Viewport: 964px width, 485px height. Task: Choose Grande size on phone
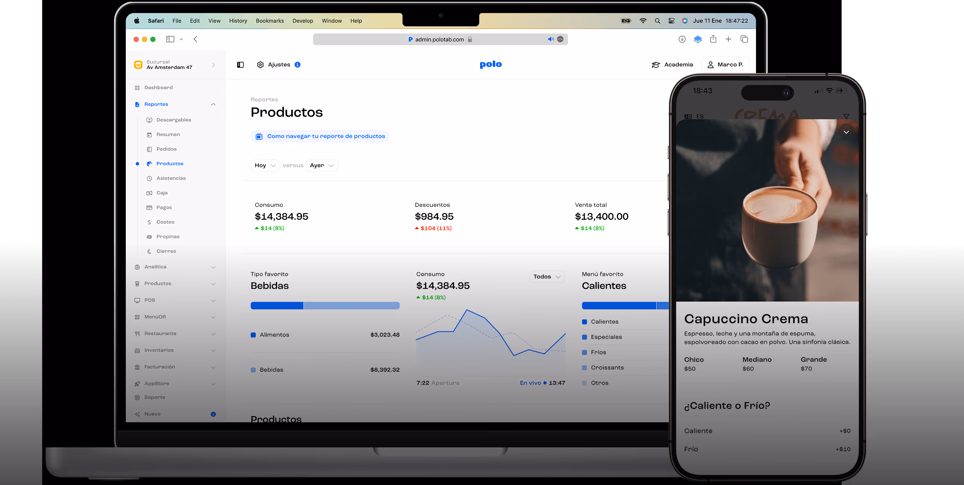click(814, 364)
